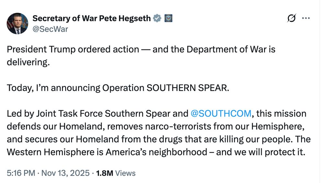324x183 pixels.
Task: Click the Nov 13, 2025 post date
Action: pos(66,173)
